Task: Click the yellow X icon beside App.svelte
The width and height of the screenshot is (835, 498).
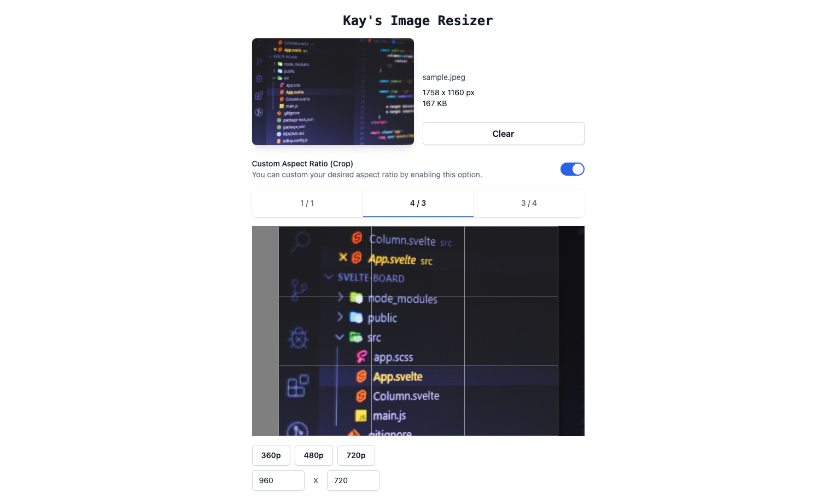Action: [x=343, y=257]
